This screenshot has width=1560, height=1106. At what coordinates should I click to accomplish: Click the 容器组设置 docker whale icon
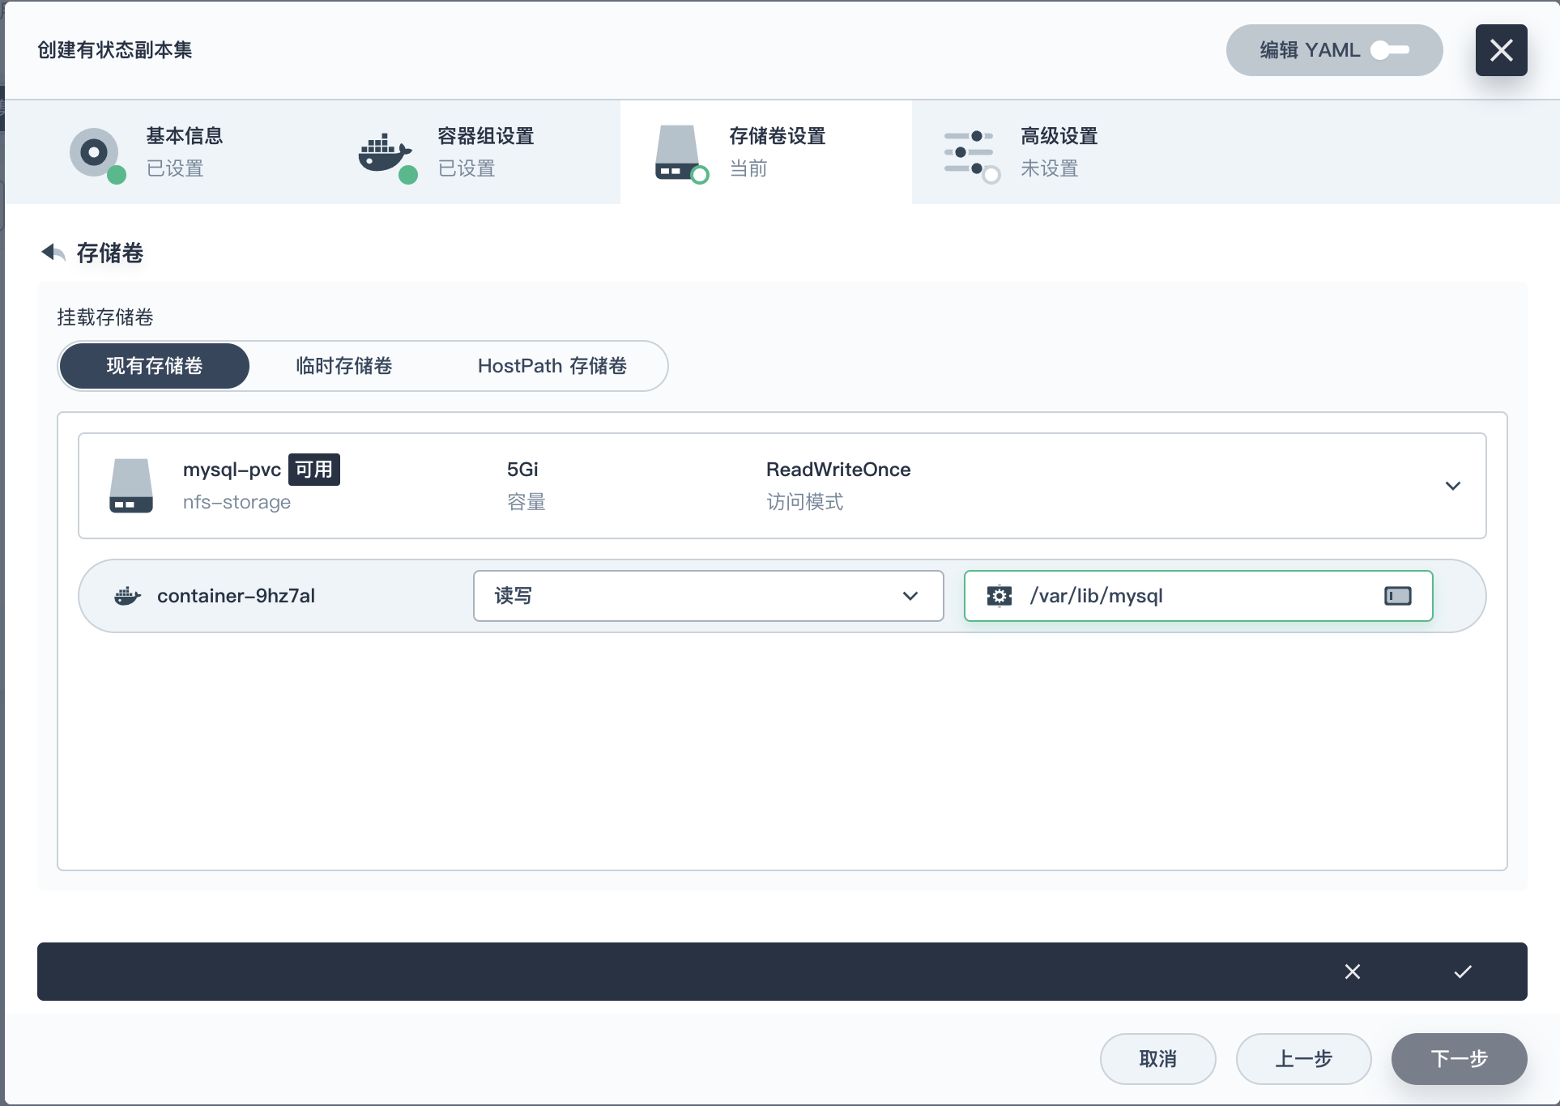tap(385, 152)
